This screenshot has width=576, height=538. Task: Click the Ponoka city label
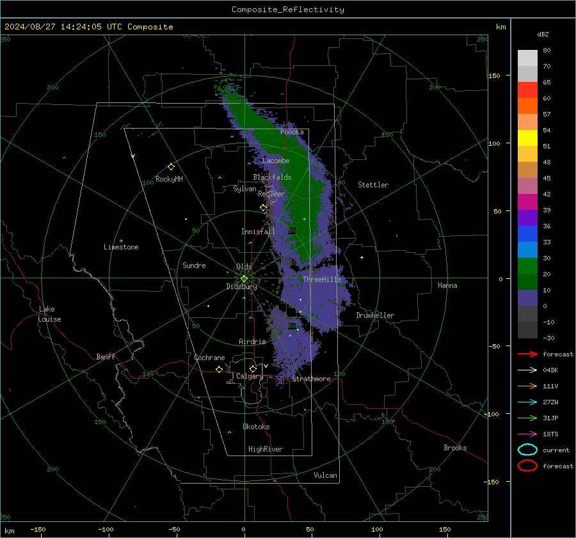click(292, 132)
